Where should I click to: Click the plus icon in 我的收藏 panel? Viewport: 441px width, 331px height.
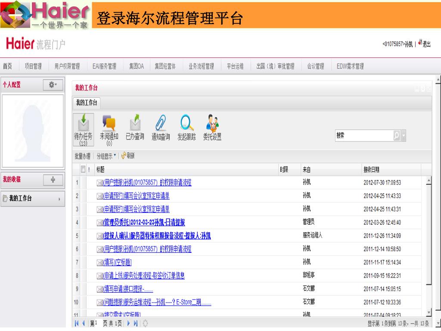(53, 180)
